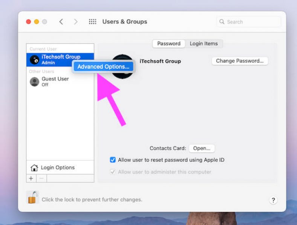This screenshot has height=225, width=297.
Task: Close the Users & Groups window
Action: pyautogui.click(x=28, y=22)
